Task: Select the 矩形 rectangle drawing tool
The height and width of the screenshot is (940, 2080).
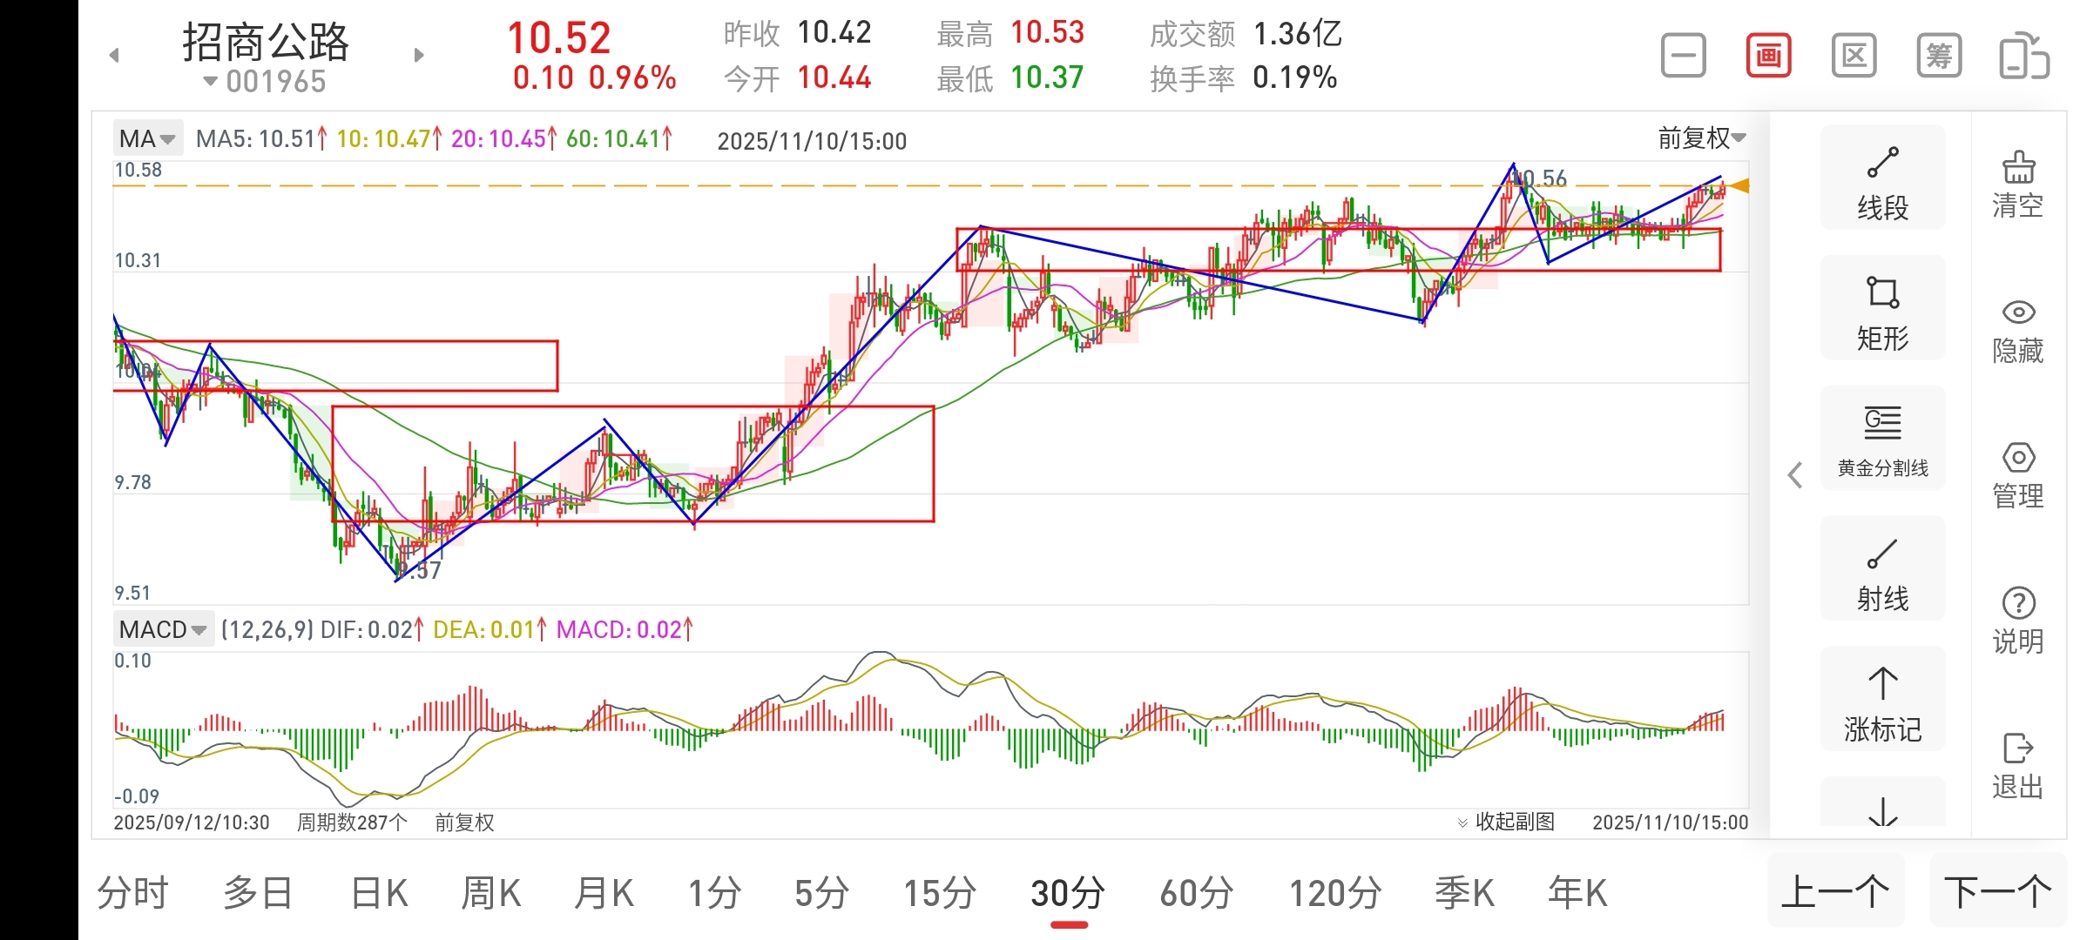Action: [1882, 308]
